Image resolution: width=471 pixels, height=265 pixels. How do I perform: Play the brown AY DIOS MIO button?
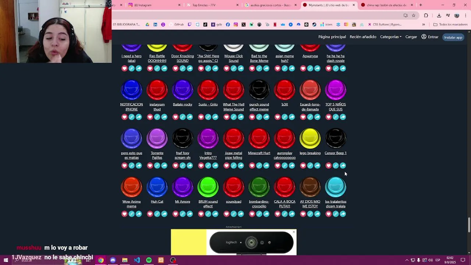(310, 187)
